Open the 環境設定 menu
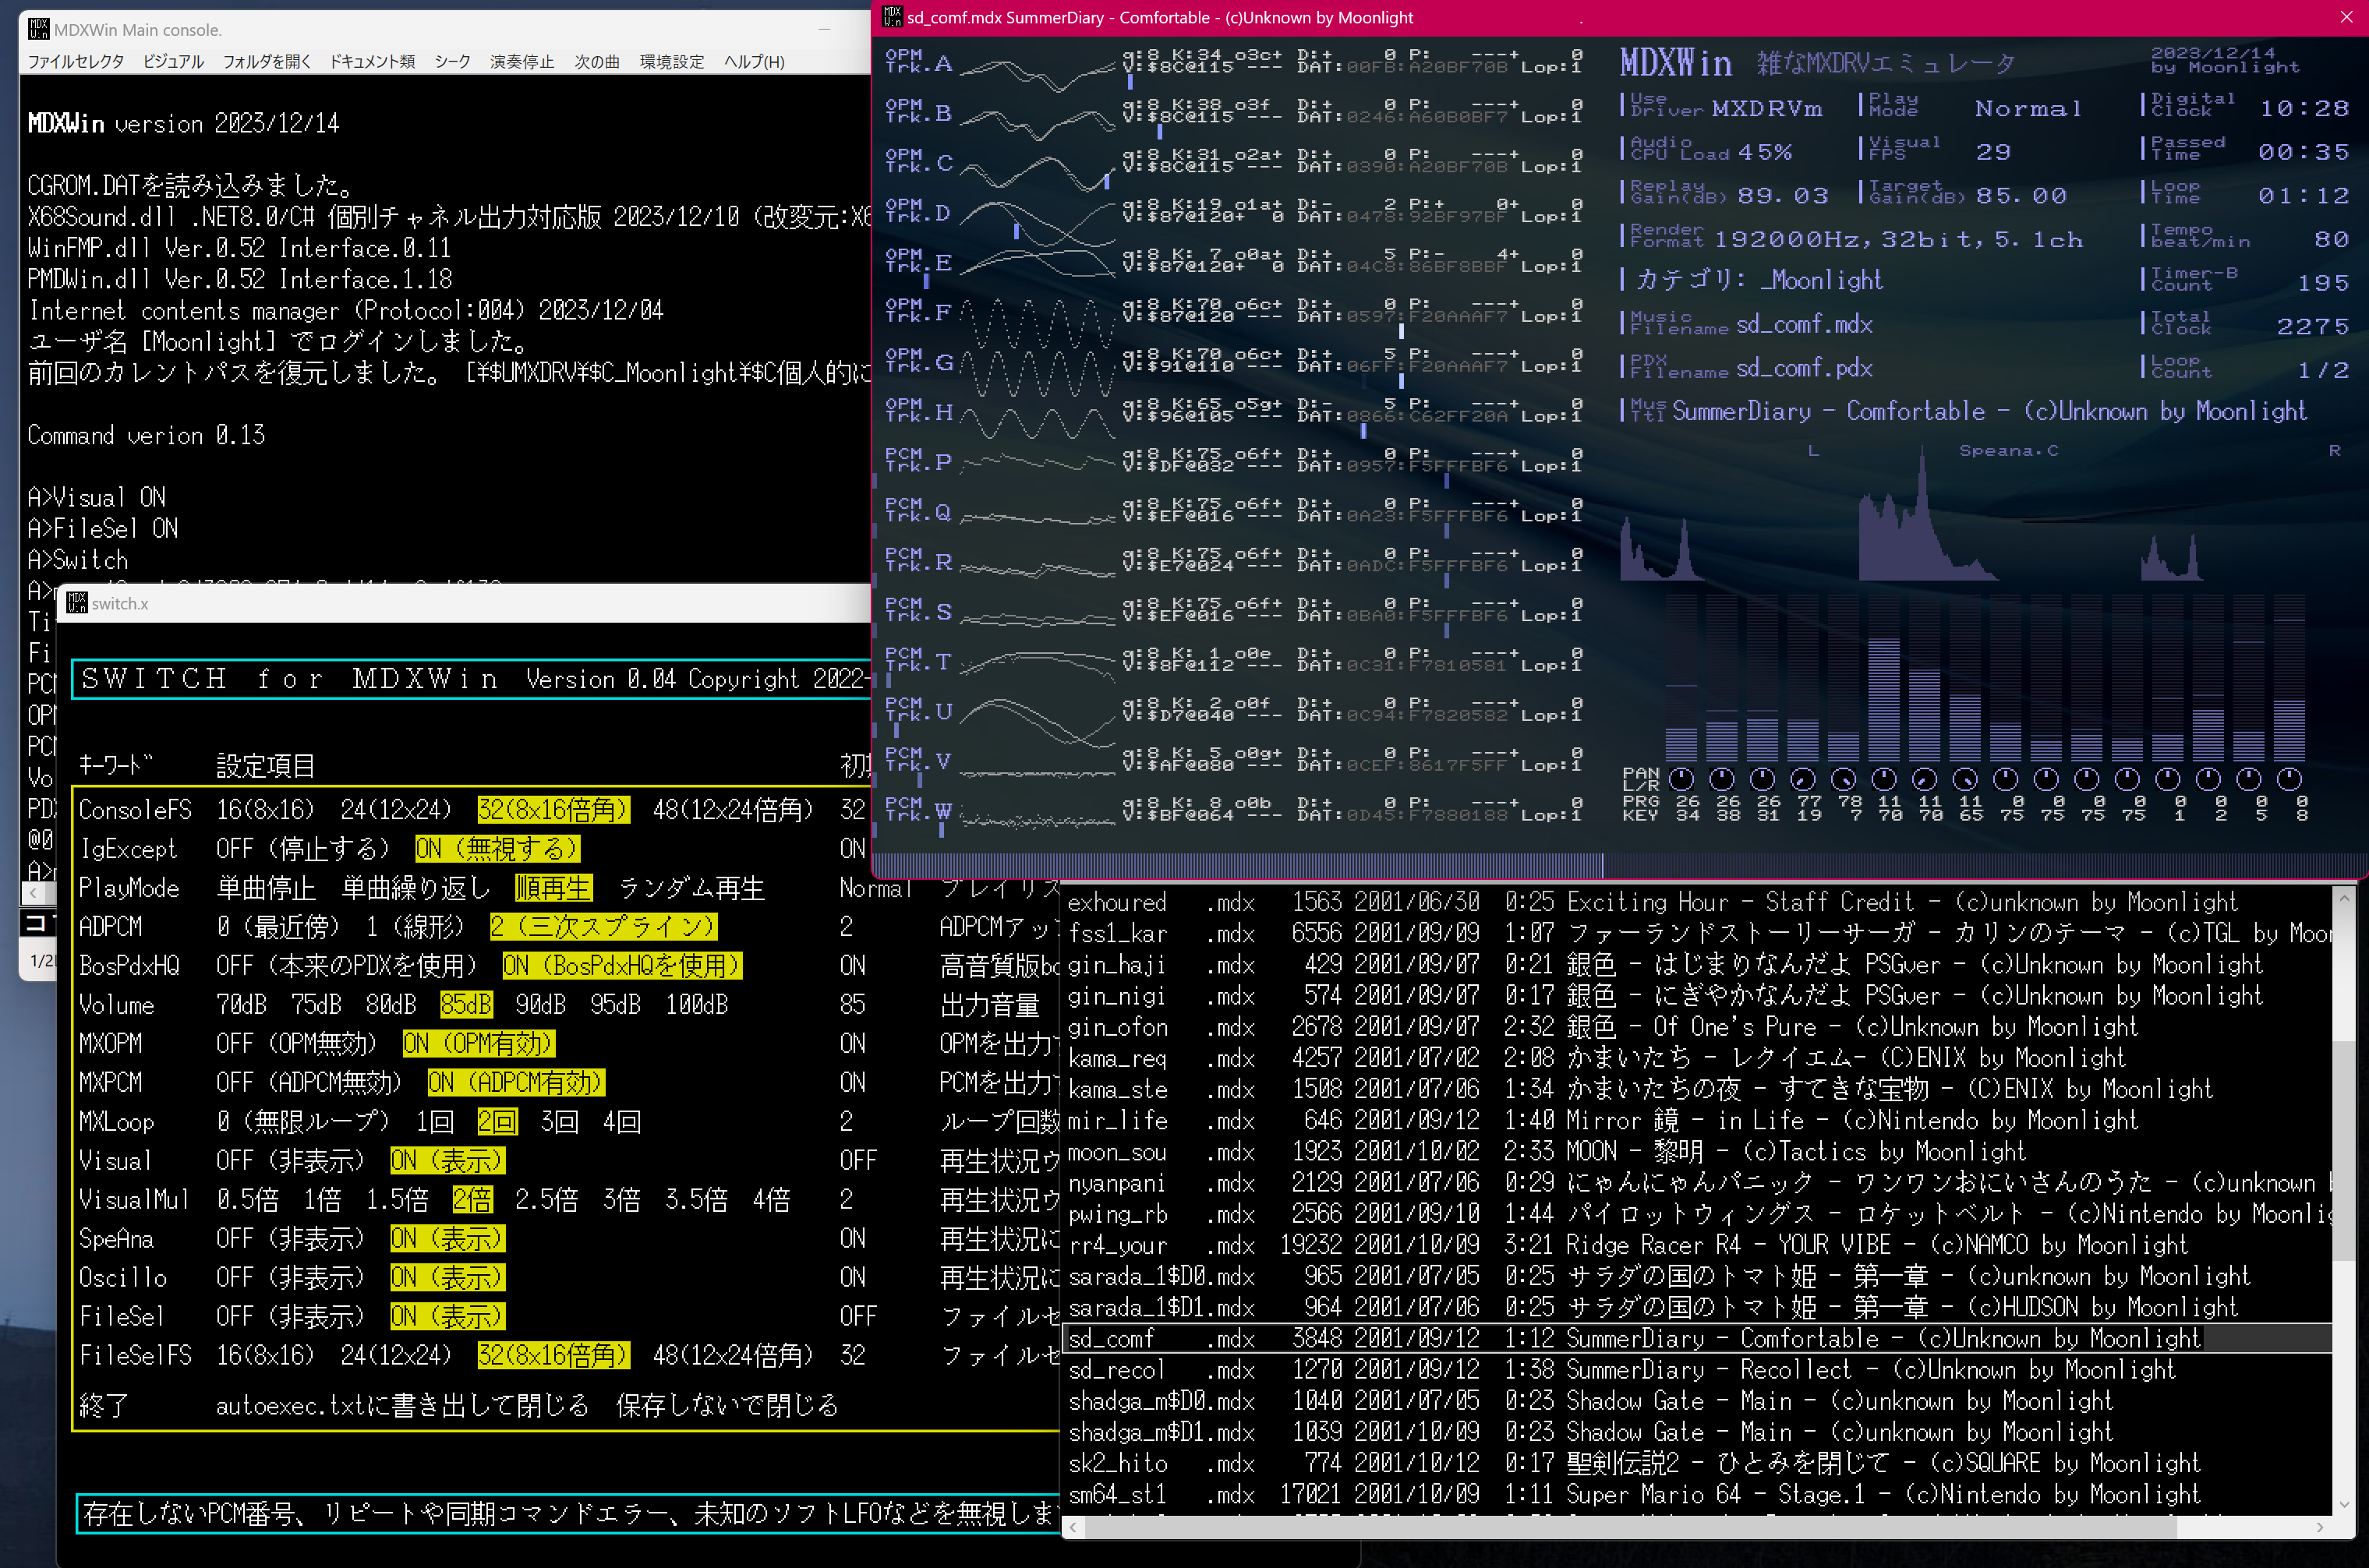This screenshot has width=2369, height=1568. click(x=672, y=62)
